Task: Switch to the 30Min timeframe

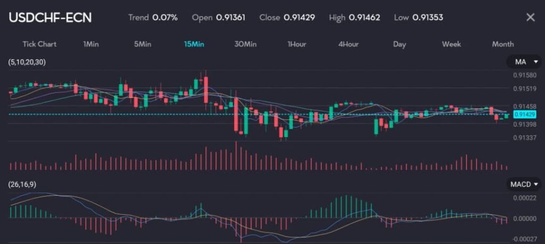Action: (x=245, y=44)
